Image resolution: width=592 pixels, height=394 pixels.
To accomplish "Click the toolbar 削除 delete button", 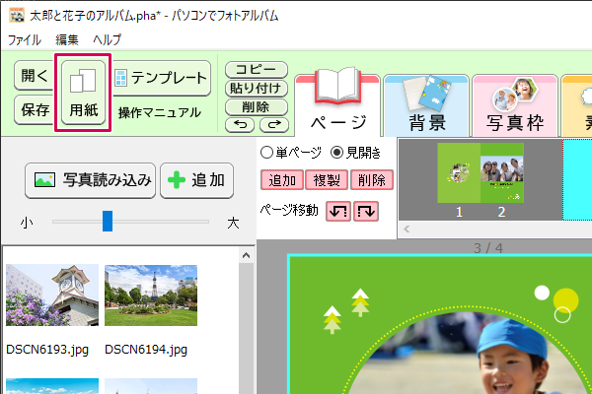I will point(256,107).
